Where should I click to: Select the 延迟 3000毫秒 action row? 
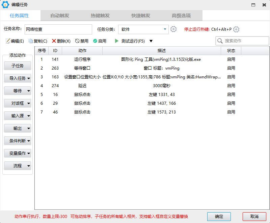tap(152, 85)
